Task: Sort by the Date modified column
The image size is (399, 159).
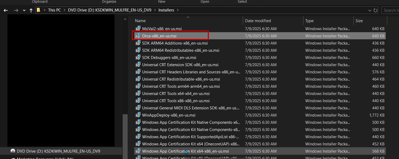Action: [x=258, y=21]
